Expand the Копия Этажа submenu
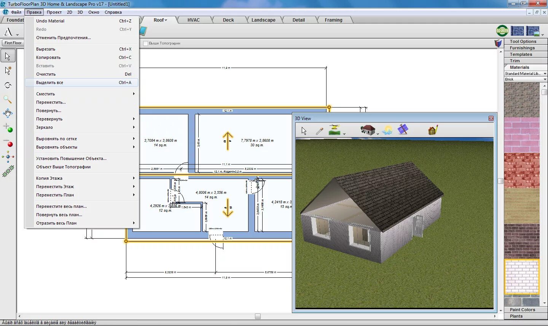The width and height of the screenshot is (548, 326). click(x=81, y=178)
